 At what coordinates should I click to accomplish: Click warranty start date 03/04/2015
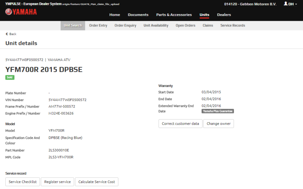coord(211,92)
